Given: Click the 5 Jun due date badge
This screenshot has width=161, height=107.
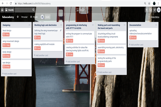Looking at the screenshot, I should tap(37, 48).
